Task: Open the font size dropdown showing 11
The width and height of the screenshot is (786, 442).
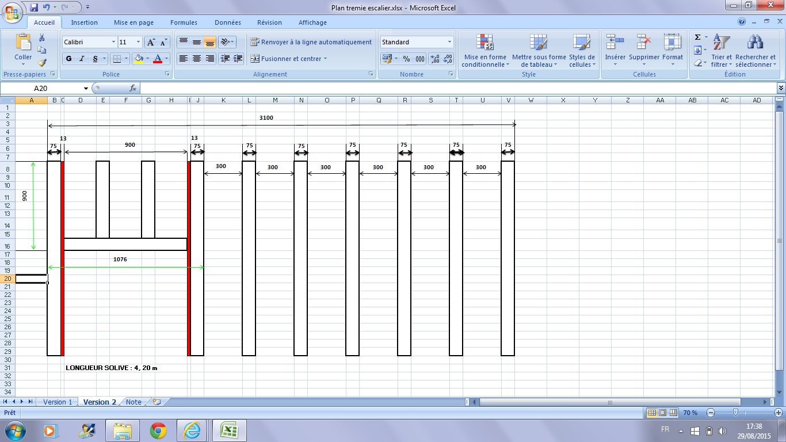Action: point(138,42)
